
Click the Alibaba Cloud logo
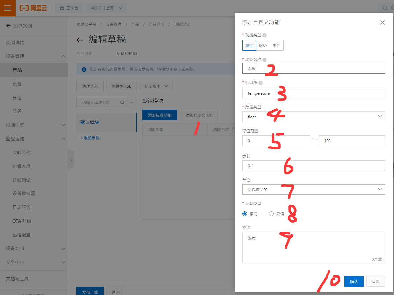pos(33,8)
